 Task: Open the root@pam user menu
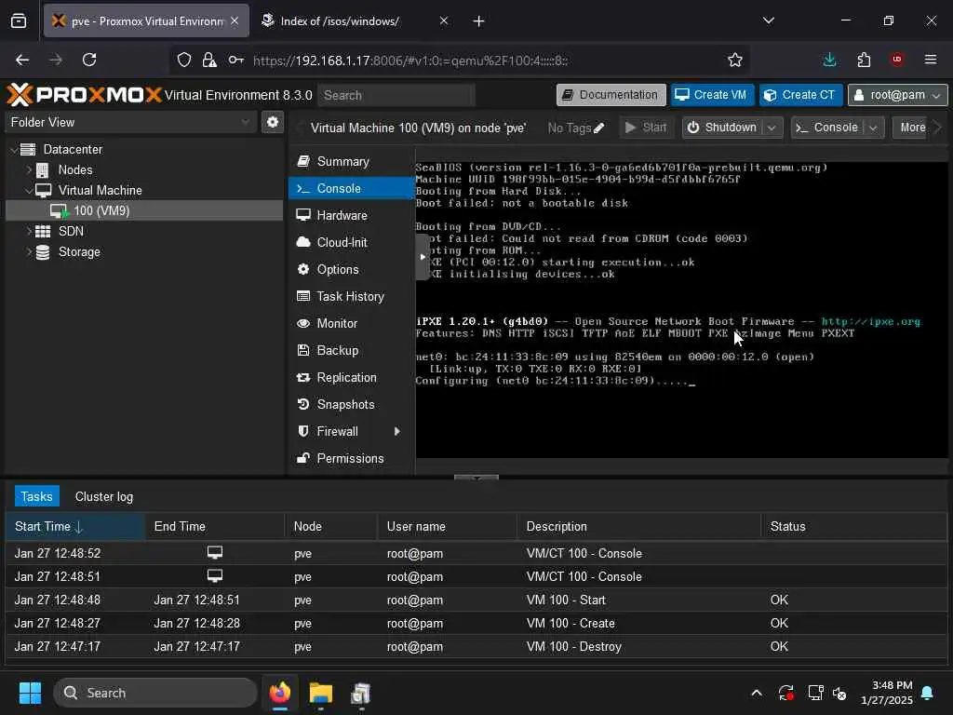click(897, 95)
